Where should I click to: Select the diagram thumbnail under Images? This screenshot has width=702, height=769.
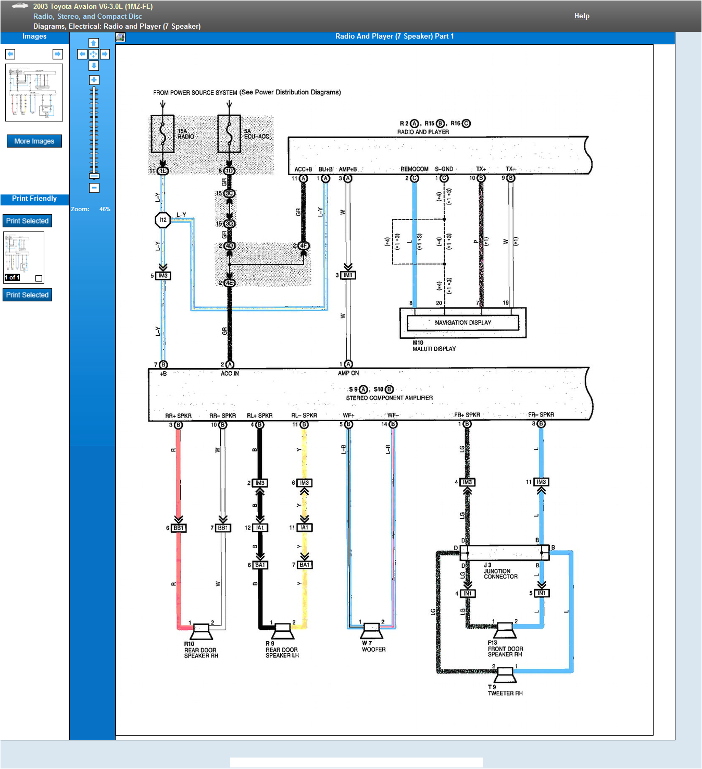pyautogui.click(x=34, y=93)
